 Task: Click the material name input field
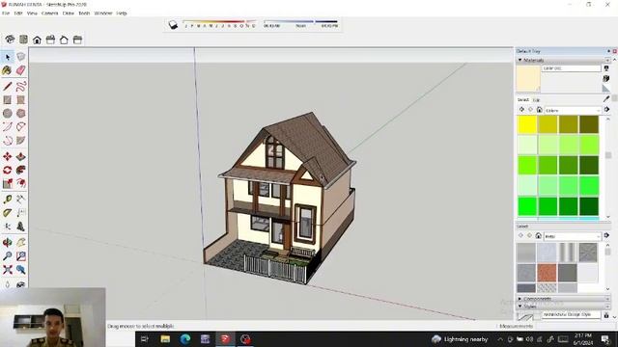point(571,68)
